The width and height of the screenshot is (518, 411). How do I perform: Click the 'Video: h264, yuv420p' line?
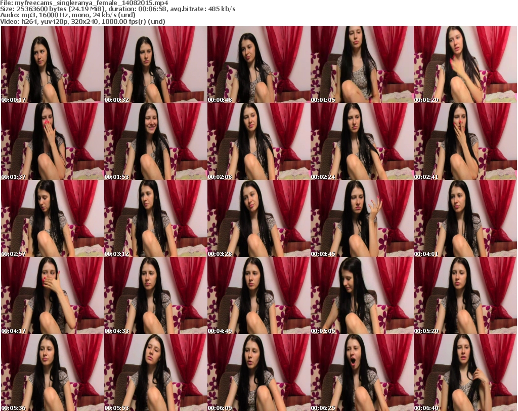(x=82, y=21)
